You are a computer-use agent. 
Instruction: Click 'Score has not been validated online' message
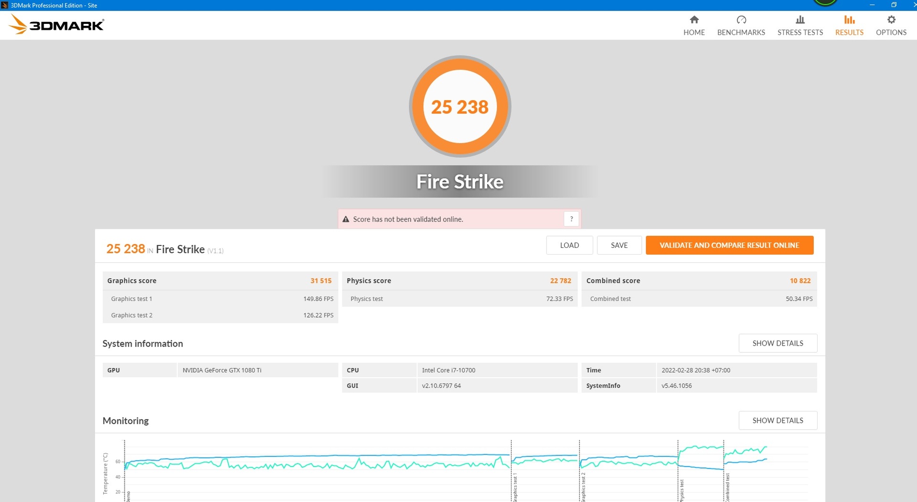click(408, 219)
